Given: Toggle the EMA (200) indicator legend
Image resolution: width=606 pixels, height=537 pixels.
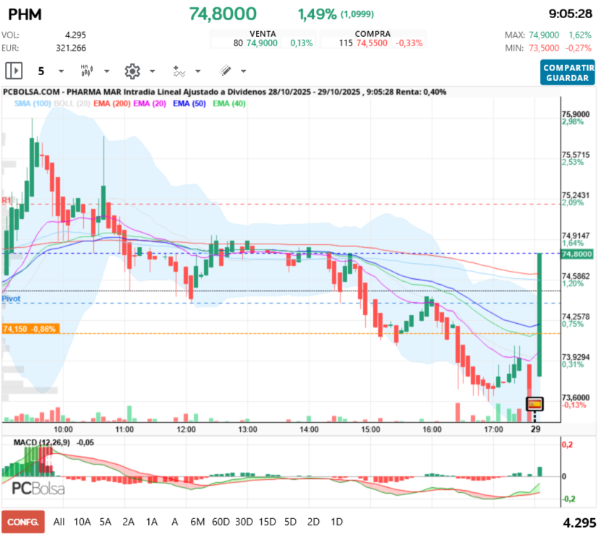Looking at the screenshot, I should pyautogui.click(x=111, y=104).
